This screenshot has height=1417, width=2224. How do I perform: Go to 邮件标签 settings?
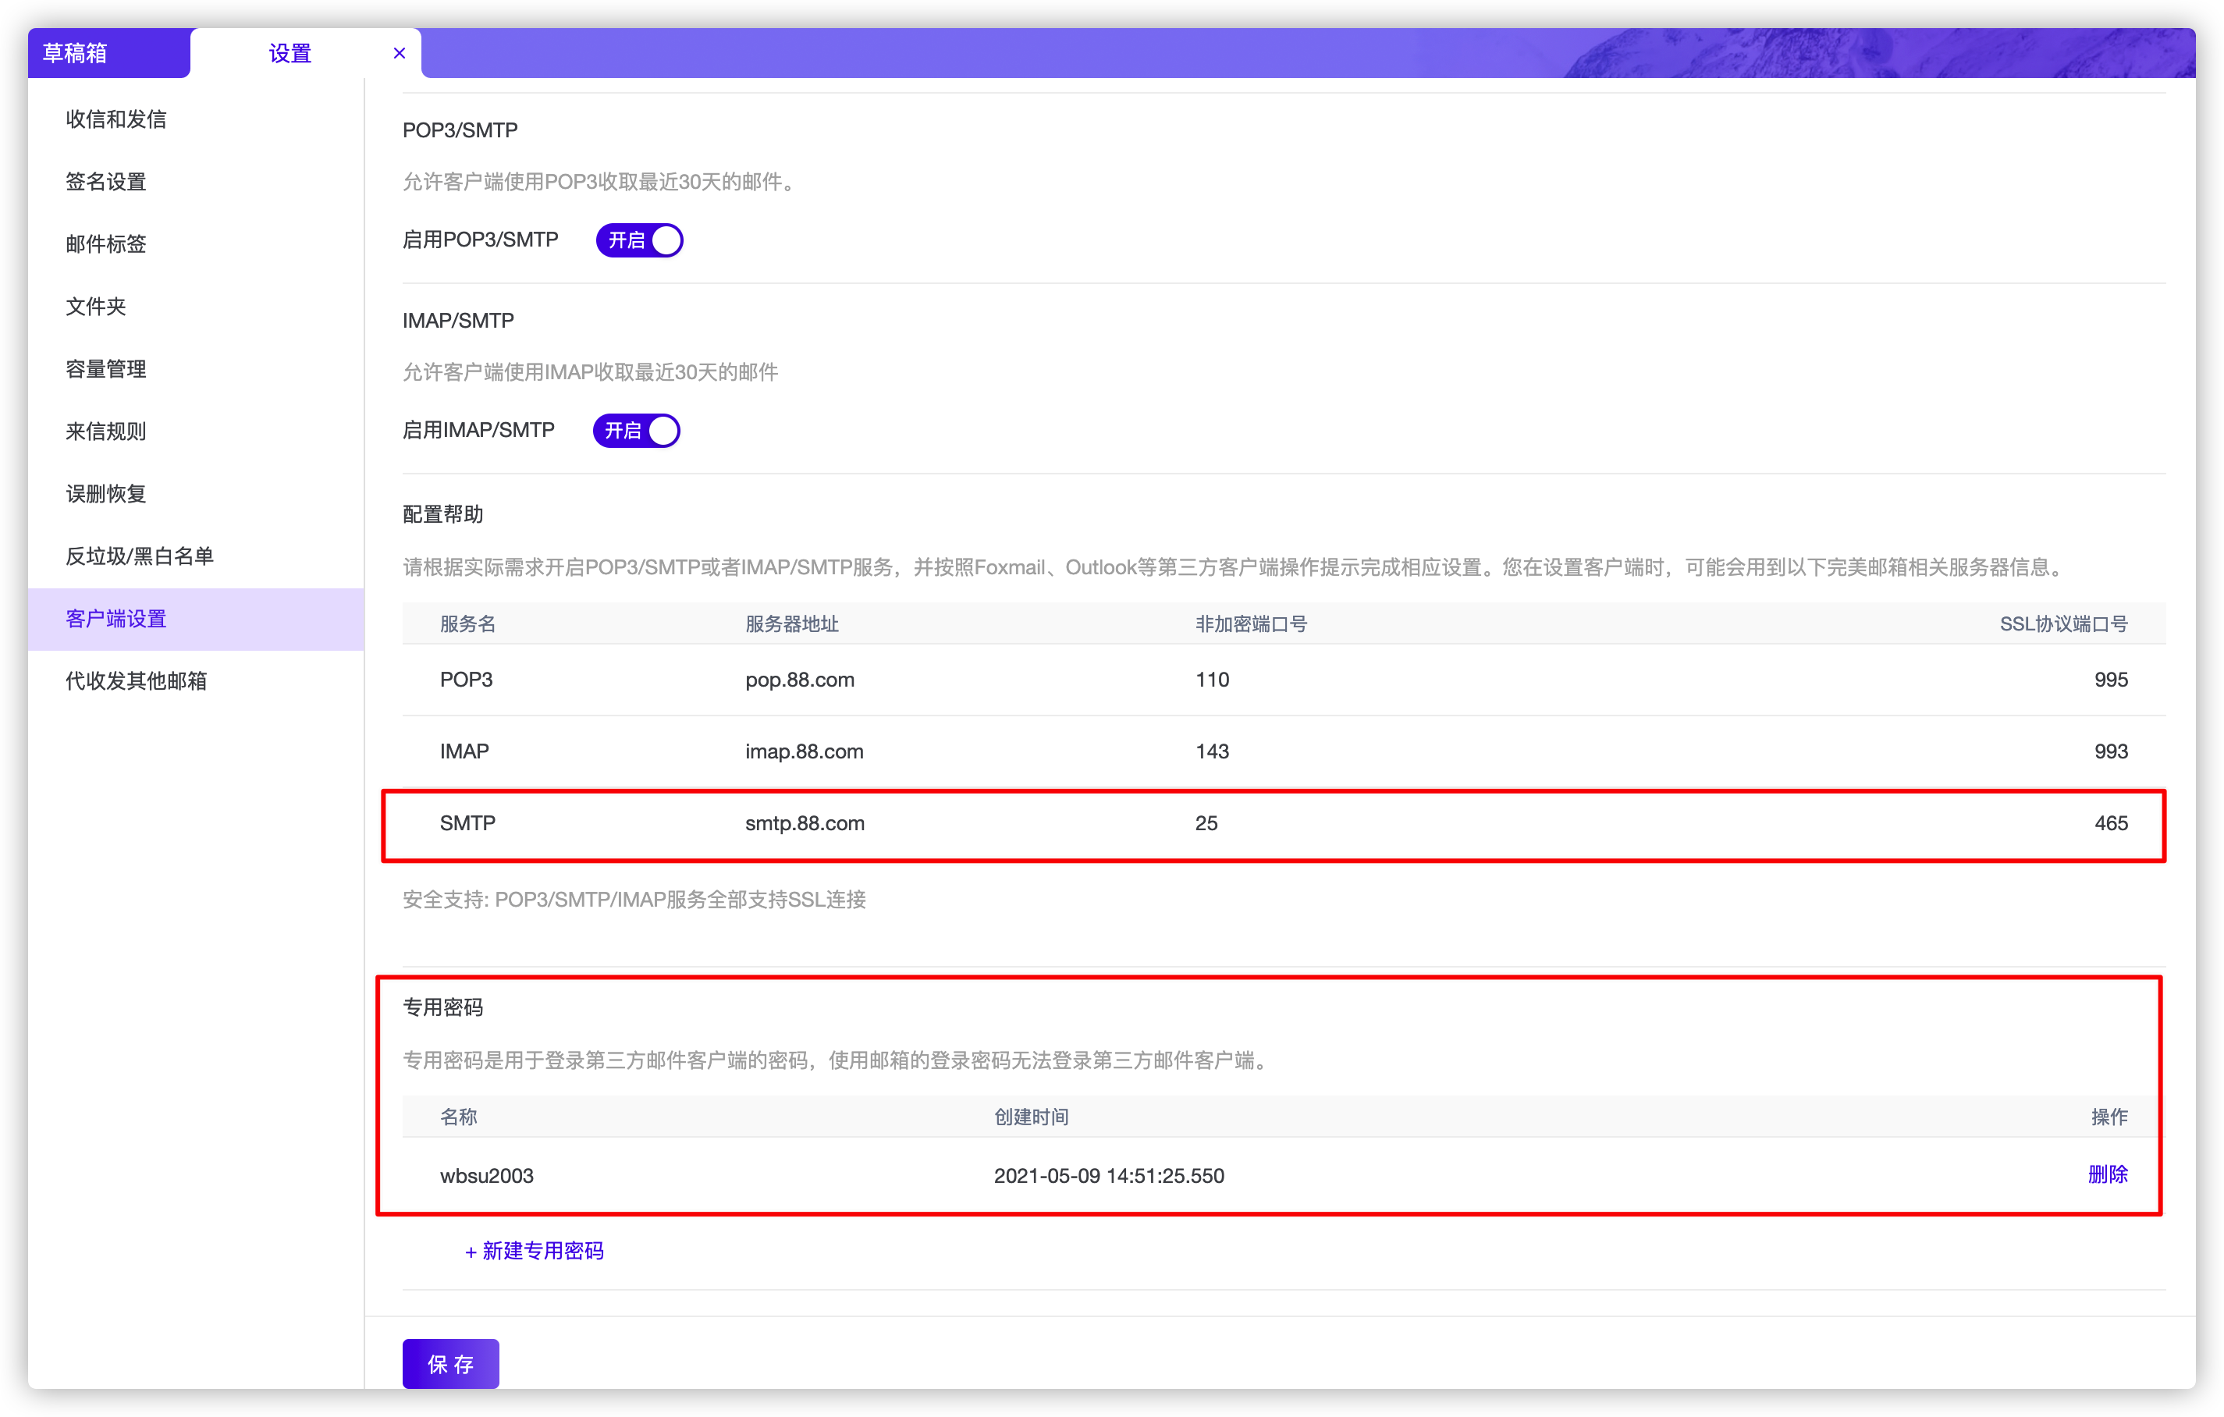click(x=106, y=244)
